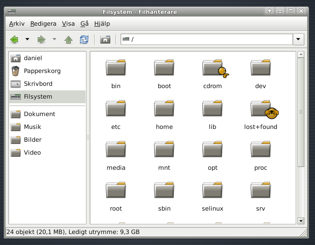
Task: Open the Video bookmark
Action: pos(47,153)
